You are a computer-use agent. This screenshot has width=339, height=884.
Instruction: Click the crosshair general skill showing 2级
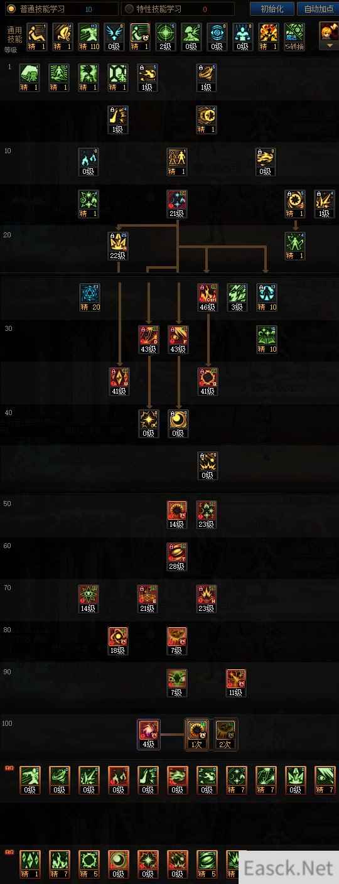(x=166, y=37)
